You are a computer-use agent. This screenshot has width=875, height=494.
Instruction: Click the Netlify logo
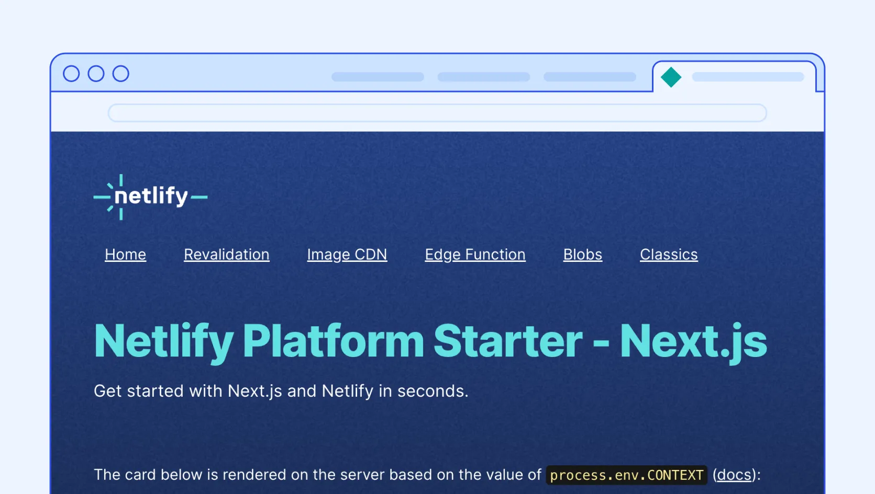coord(150,197)
